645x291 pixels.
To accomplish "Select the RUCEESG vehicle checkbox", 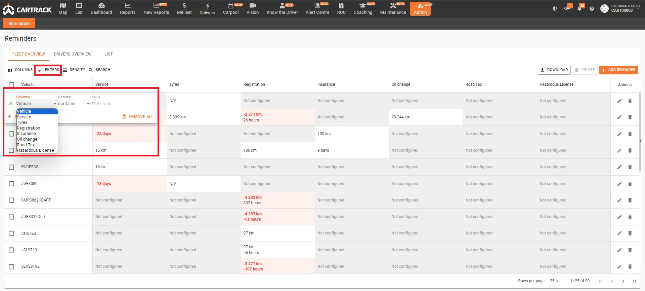I will 11,167.
